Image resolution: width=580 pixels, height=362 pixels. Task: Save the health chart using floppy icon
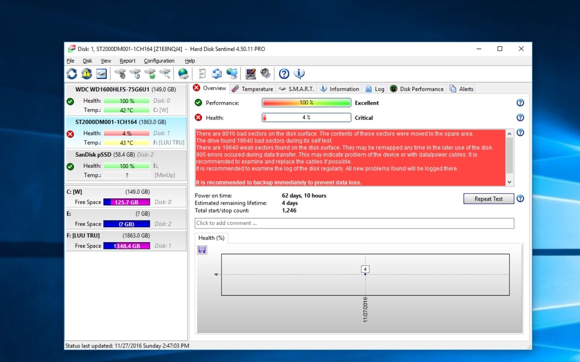coord(202,250)
